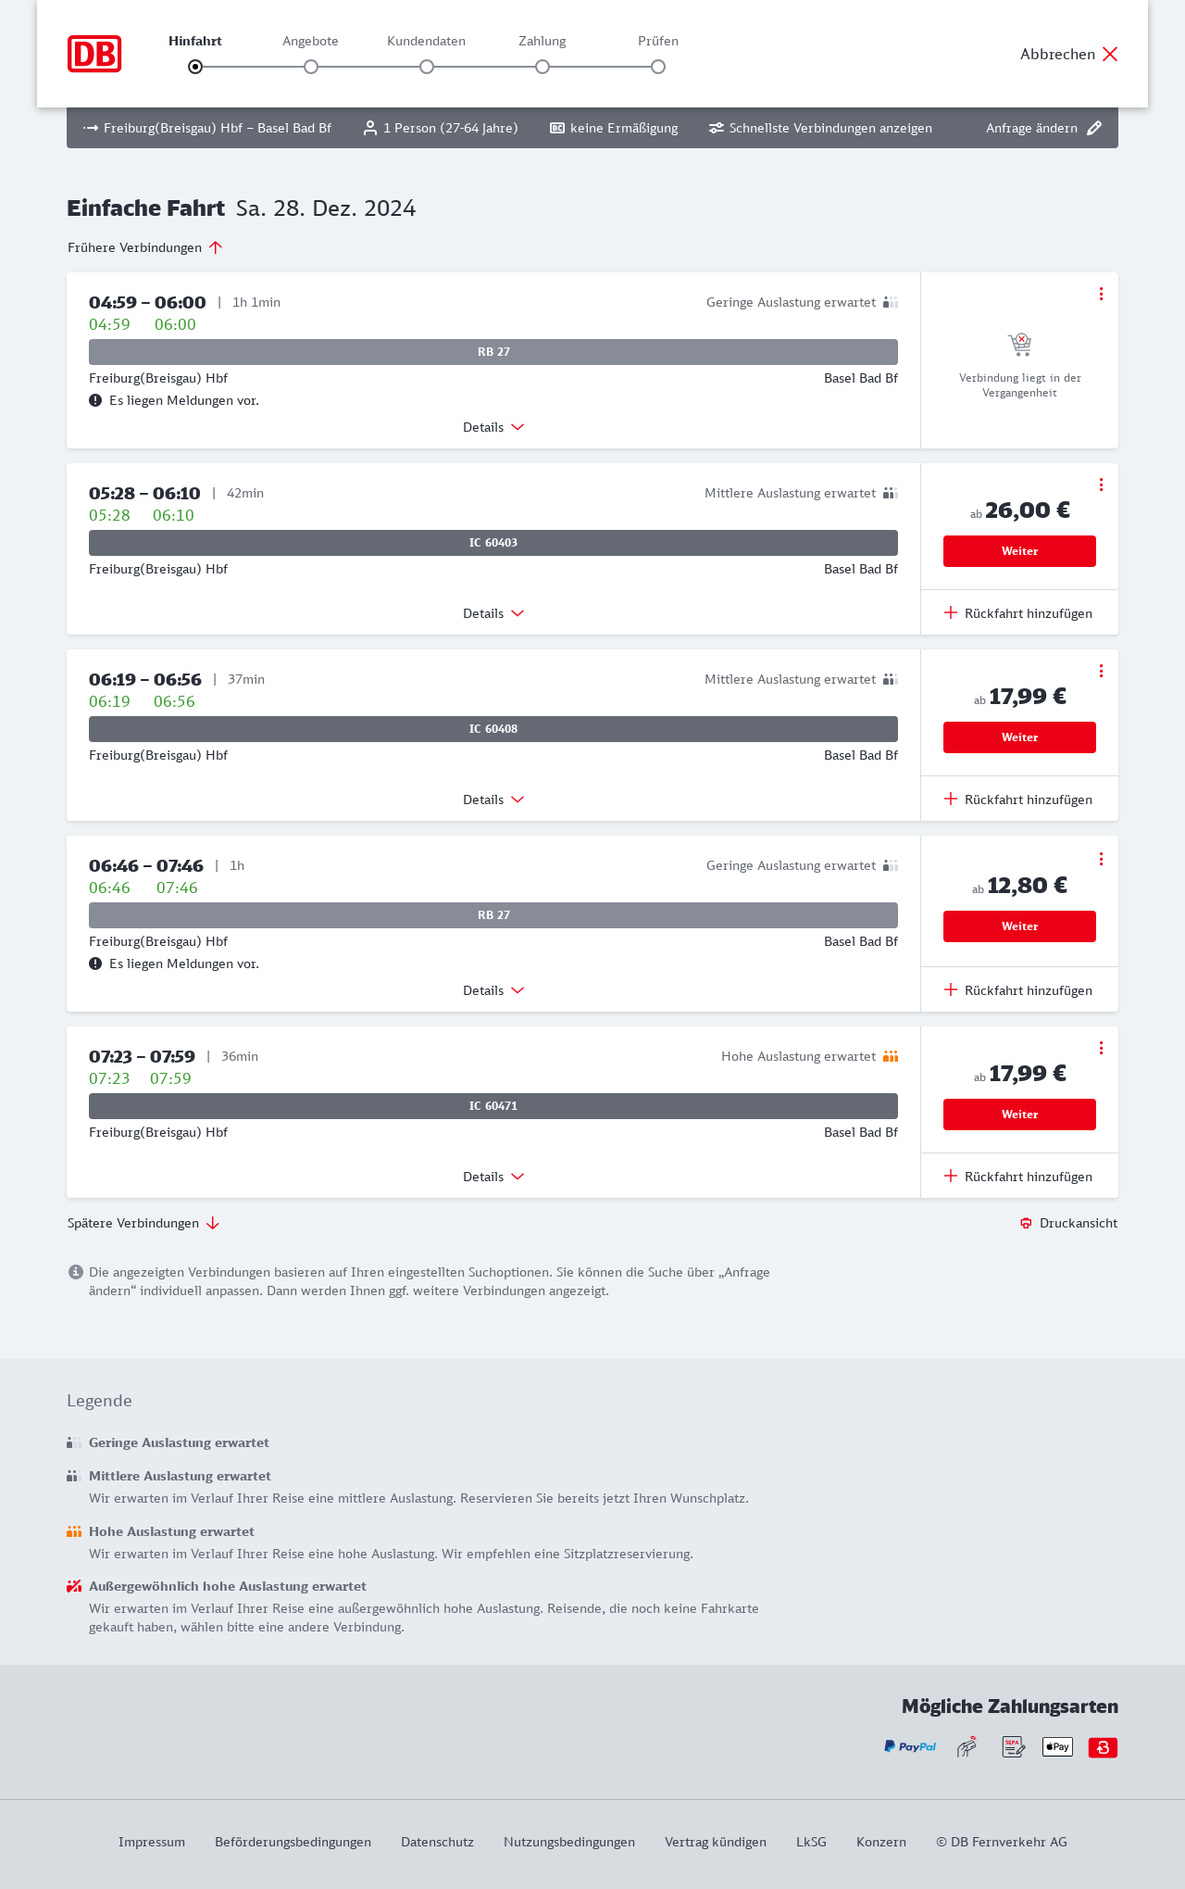Click the IC 60471 train bar
Screen dimensions: 1185x1889
tap(493, 1106)
